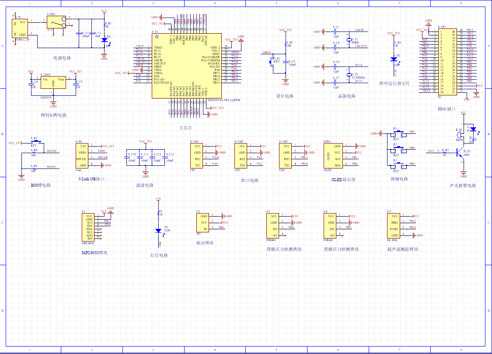Image resolution: width=492 pixels, height=354 pixels.
Task: Select the S_K2 KEY in BOOT circuit
Action: pos(37,142)
